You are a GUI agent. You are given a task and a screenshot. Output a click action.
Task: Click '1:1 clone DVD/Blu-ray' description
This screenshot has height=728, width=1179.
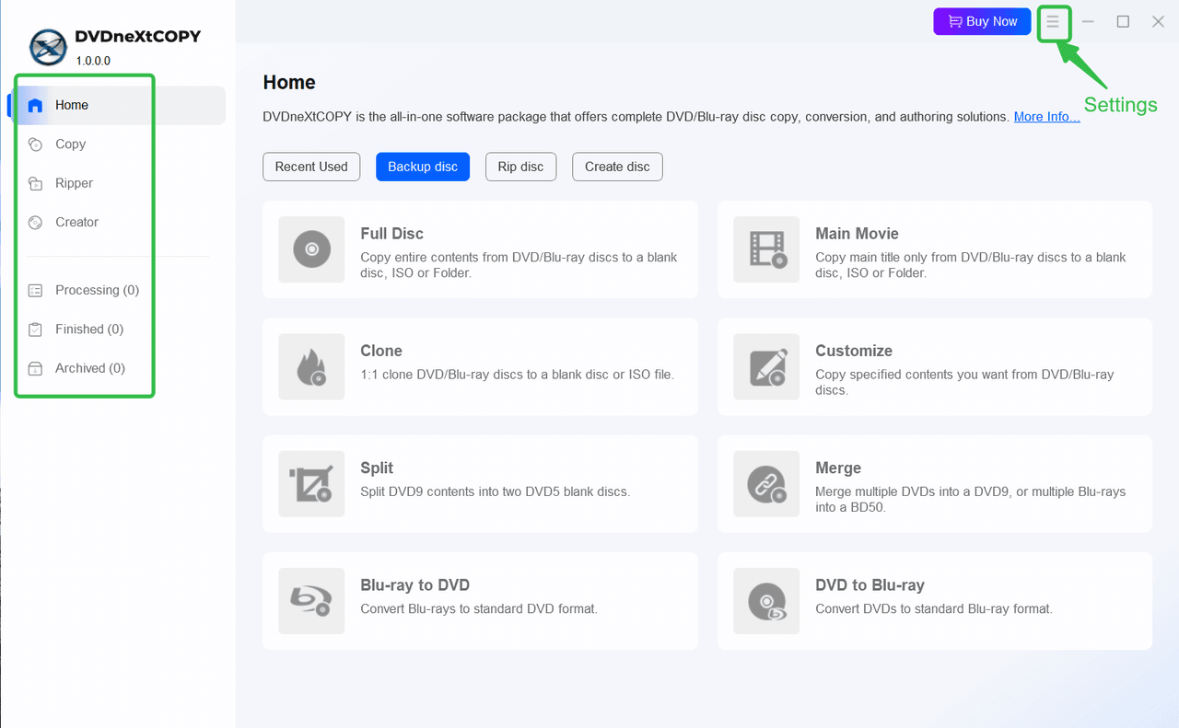tap(517, 375)
